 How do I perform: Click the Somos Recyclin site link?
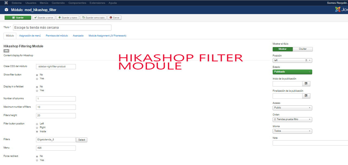[337, 3]
